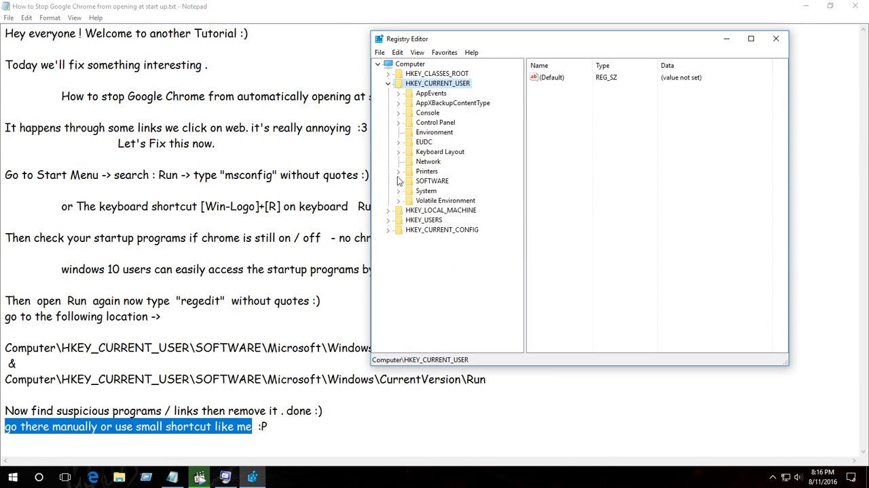Select the Volatile Environment key

coord(445,201)
